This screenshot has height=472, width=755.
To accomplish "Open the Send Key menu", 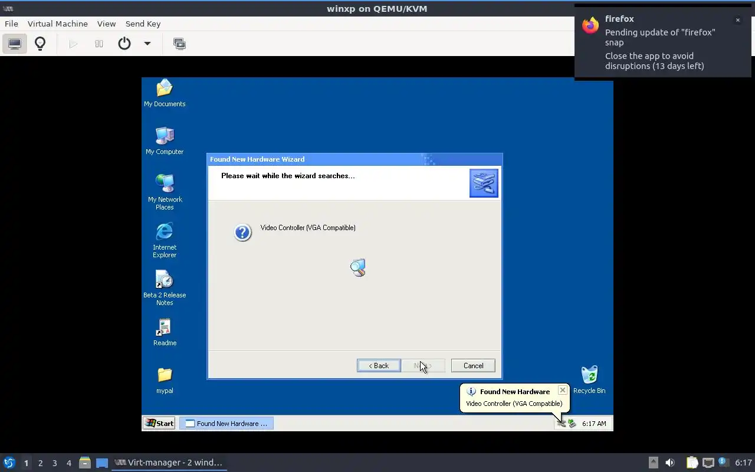I will point(143,24).
